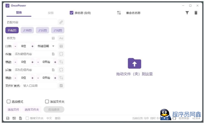Viewport: 205px width, 123px height.
Task: Click the 应用更改 button
Action: [x=54, y=109]
